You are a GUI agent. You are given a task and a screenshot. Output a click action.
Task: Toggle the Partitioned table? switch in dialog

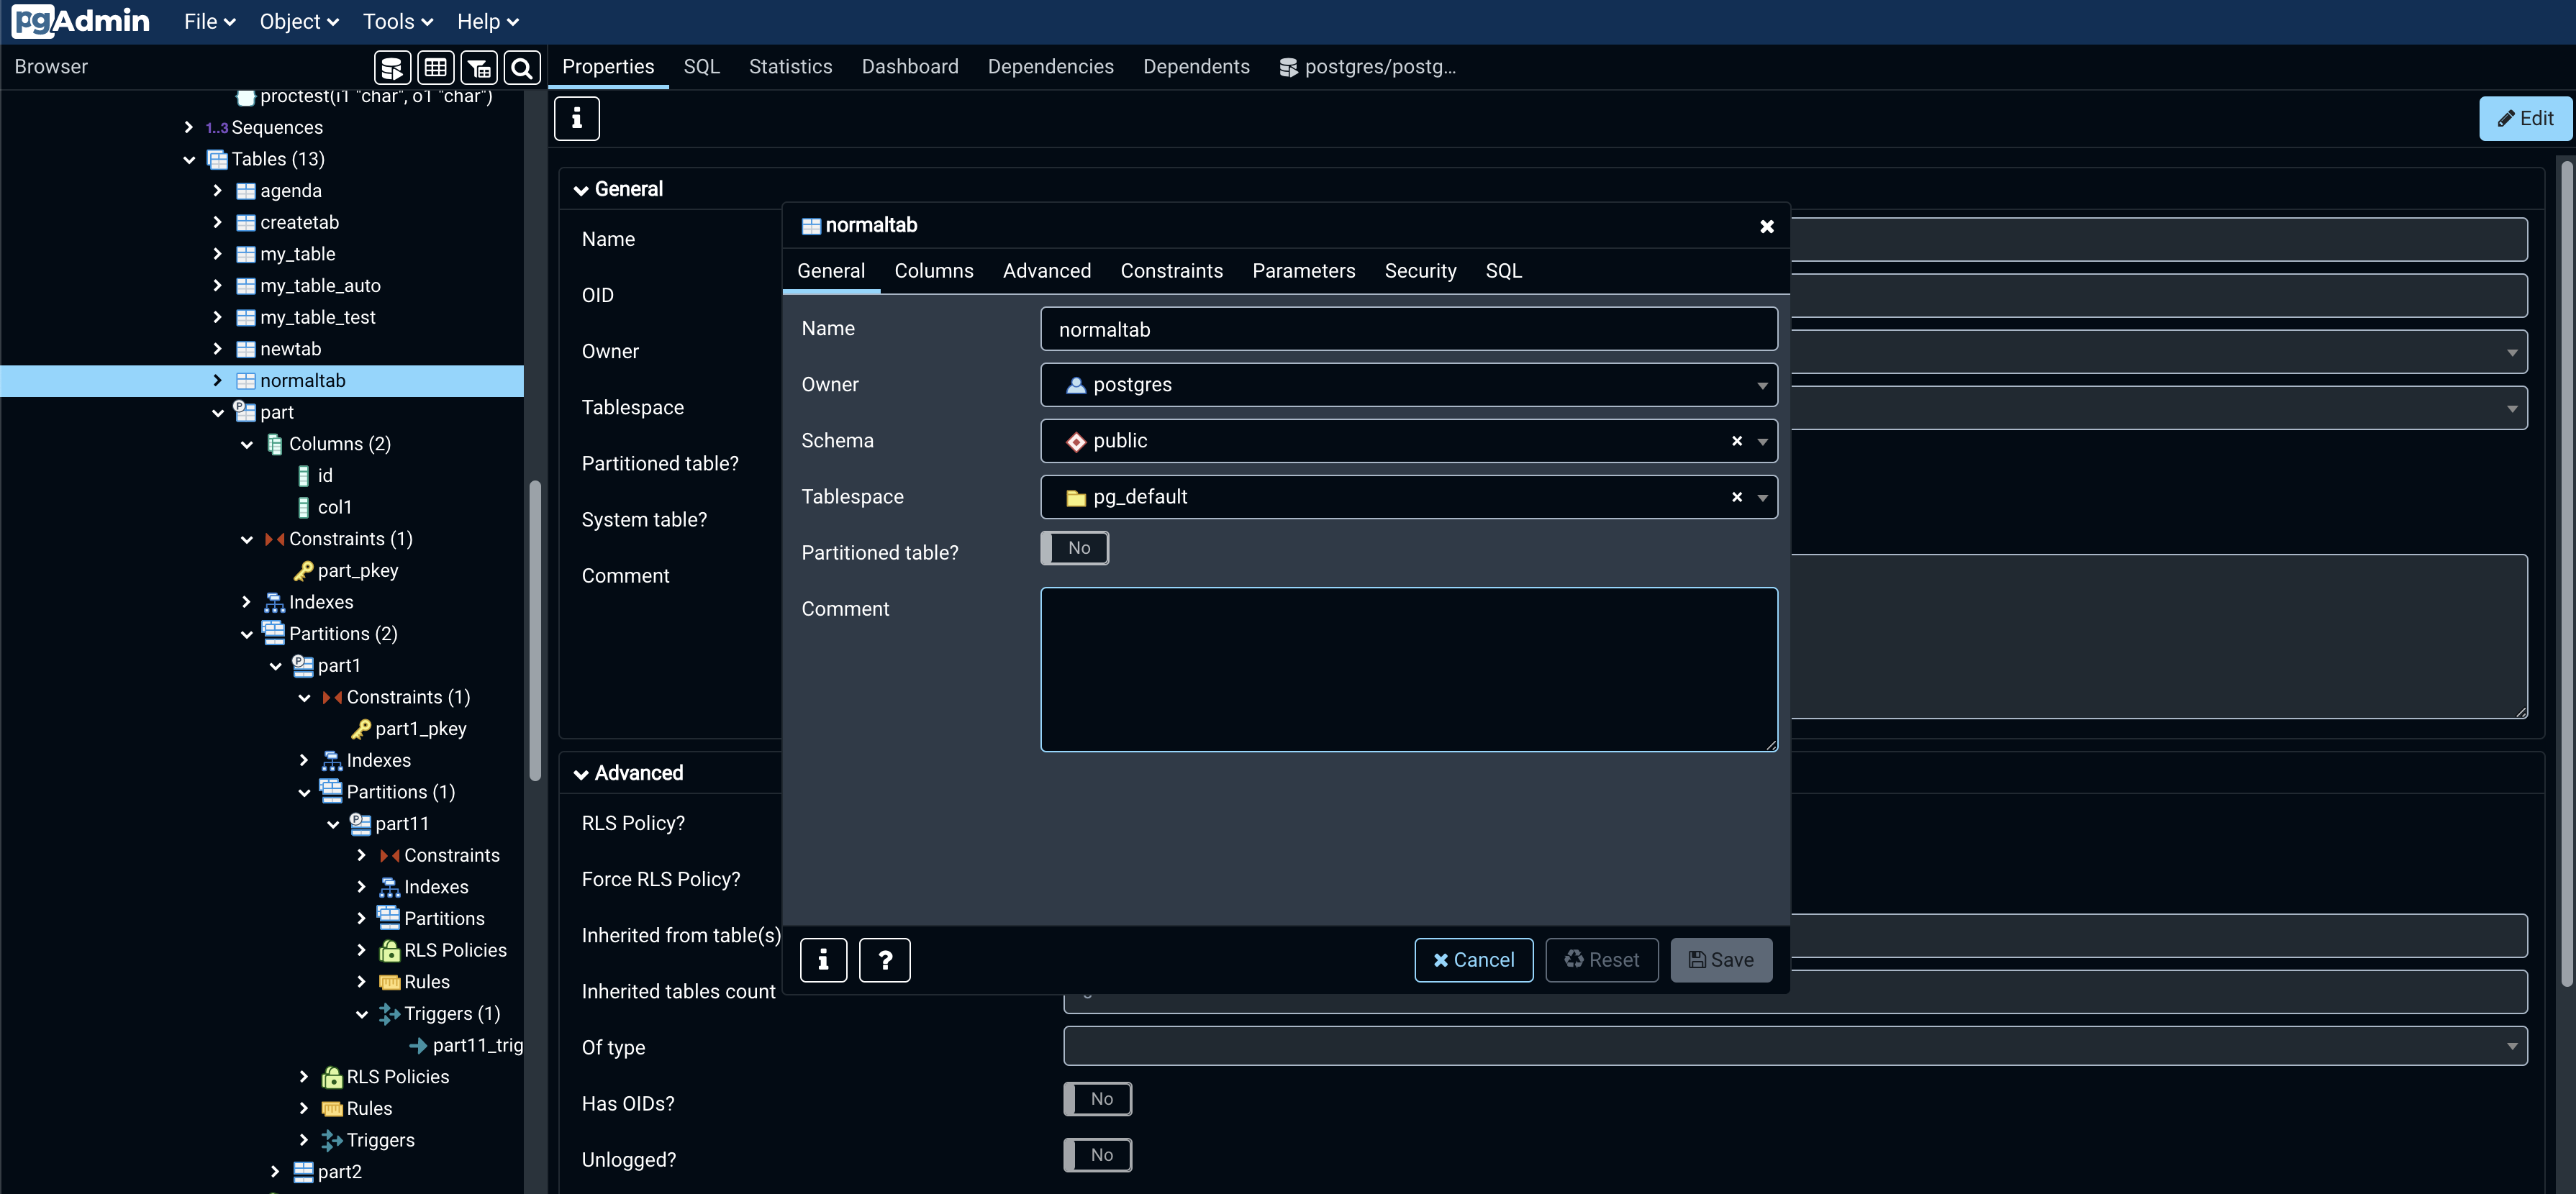(x=1074, y=548)
